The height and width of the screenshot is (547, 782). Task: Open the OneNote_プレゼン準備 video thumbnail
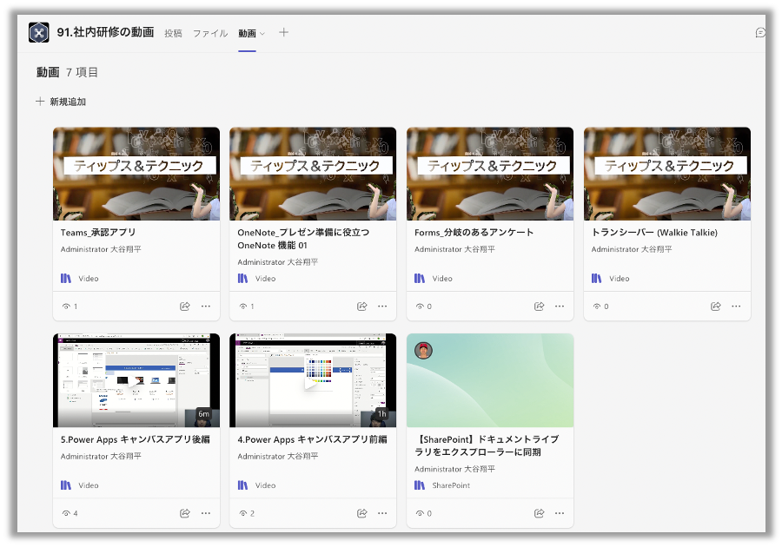pyautogui.click(x=313, y=174)
